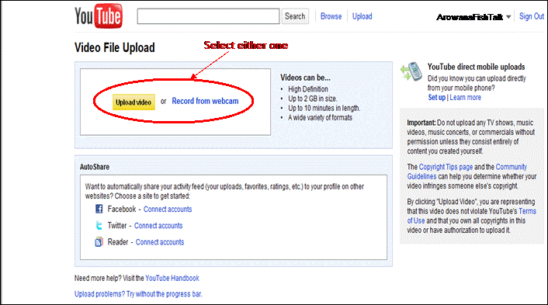Click the ArowanaFishTalk username
The height and width of the screenshot is (305, 548).
(x=470, y=17)
